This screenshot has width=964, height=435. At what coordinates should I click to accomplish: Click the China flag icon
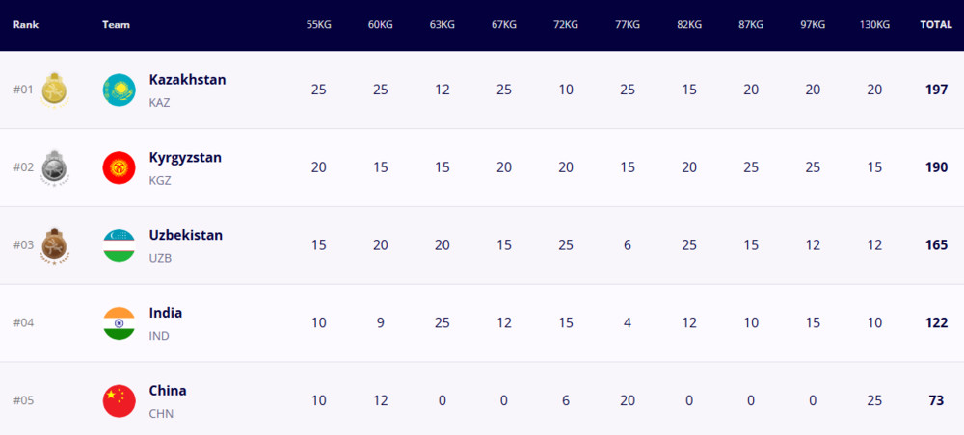[120, 400]
